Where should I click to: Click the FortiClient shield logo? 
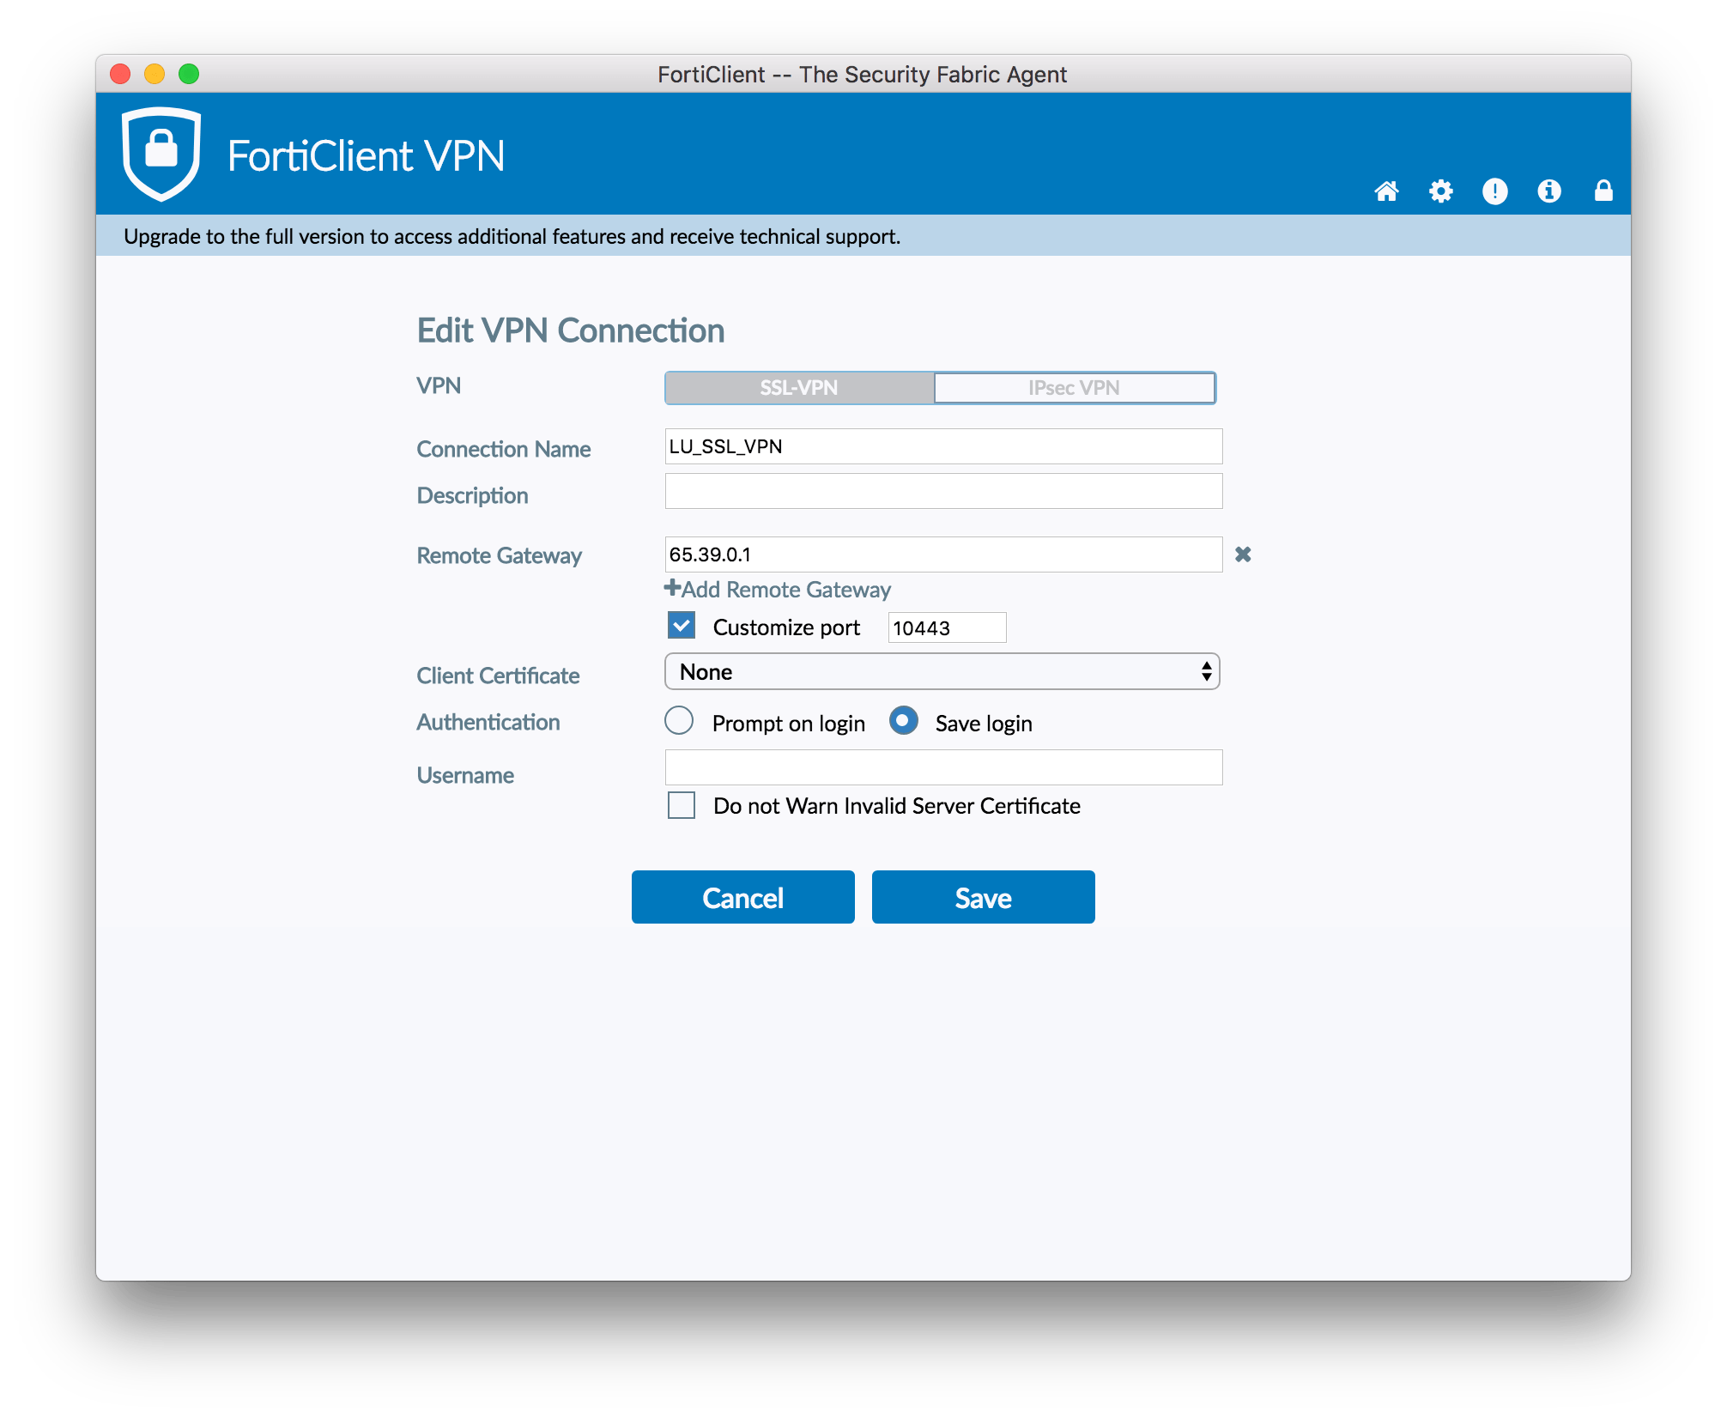pos(161,154)
